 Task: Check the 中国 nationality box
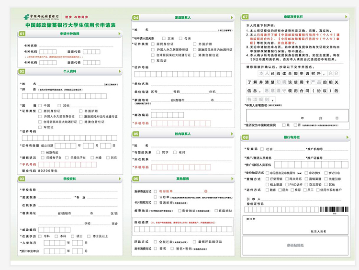point(40,106)
